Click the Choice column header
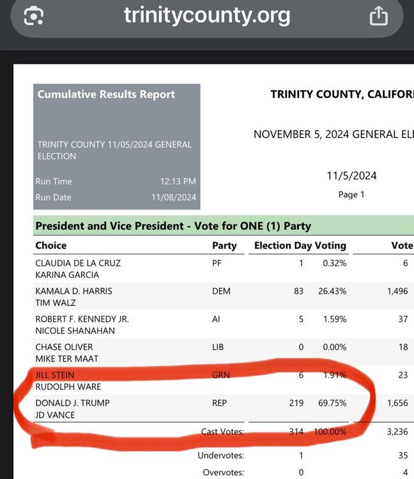 (51, 245)
